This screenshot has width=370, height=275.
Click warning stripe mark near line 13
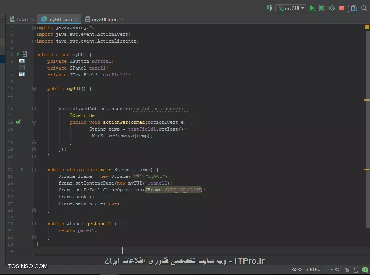(x=367, y=100)
